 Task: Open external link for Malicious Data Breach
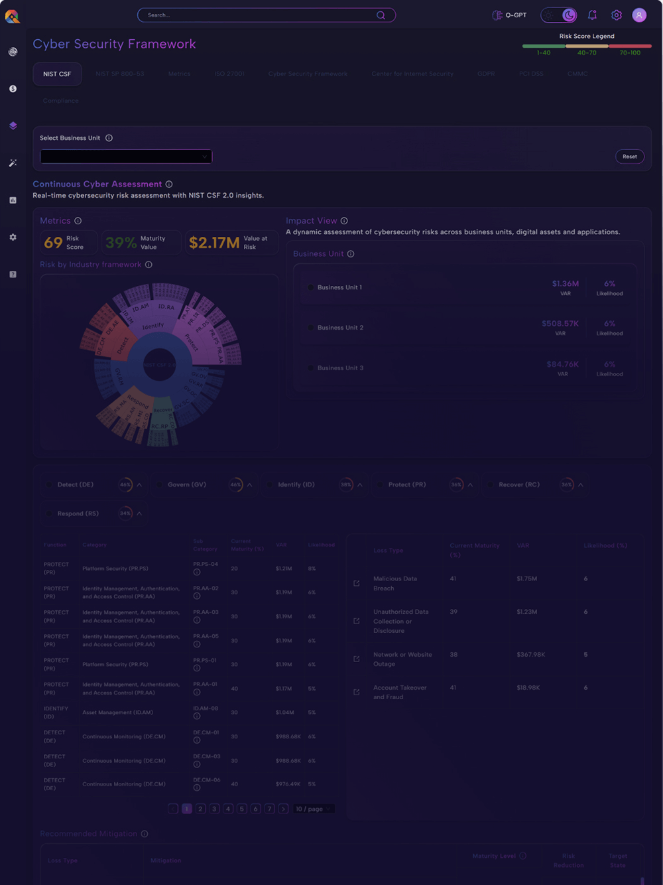357,584
